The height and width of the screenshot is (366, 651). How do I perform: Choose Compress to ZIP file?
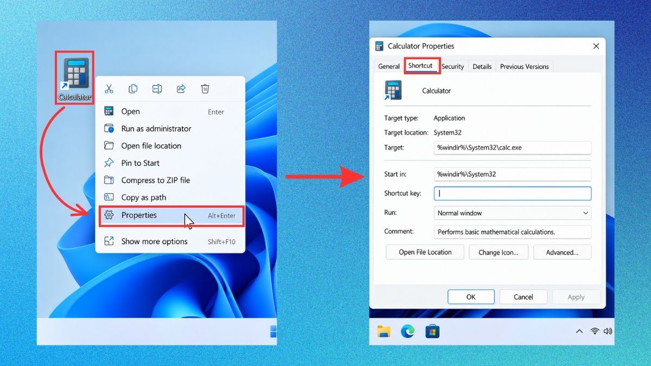(170, 181)
